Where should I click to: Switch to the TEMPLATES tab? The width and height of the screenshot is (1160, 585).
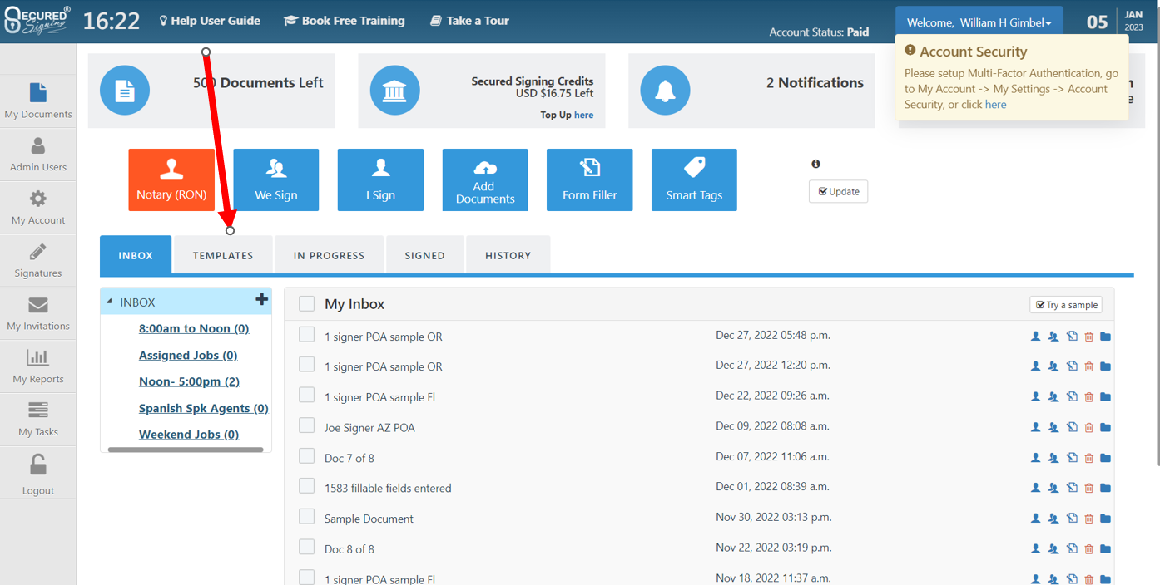coord(223,255)
